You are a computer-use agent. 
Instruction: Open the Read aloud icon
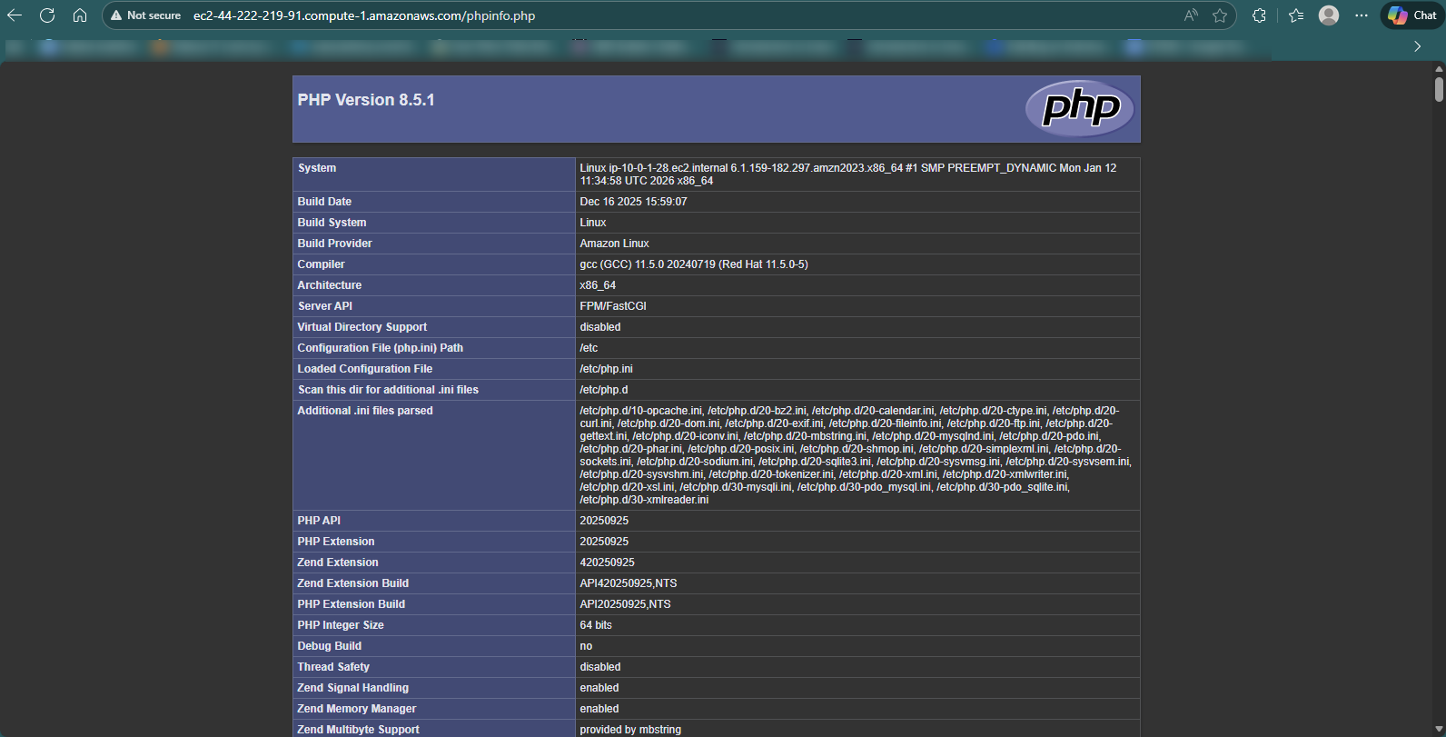pyautogui.click(x=1191, y=15)
